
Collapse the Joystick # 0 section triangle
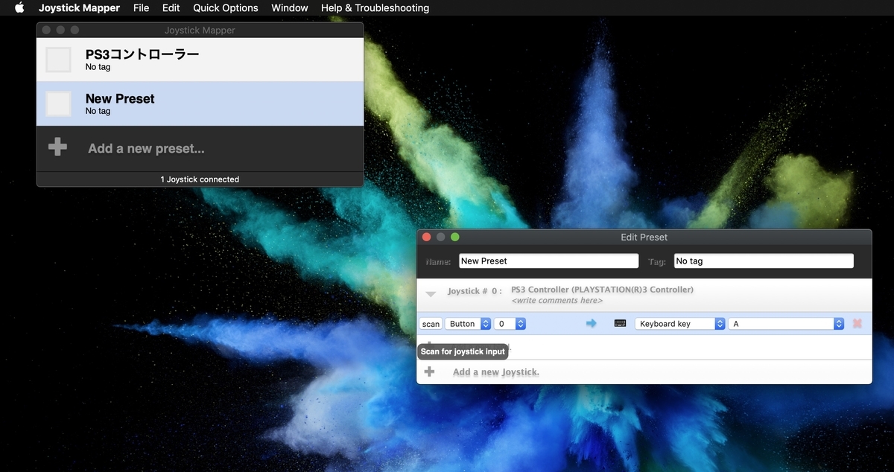point(431,294)
